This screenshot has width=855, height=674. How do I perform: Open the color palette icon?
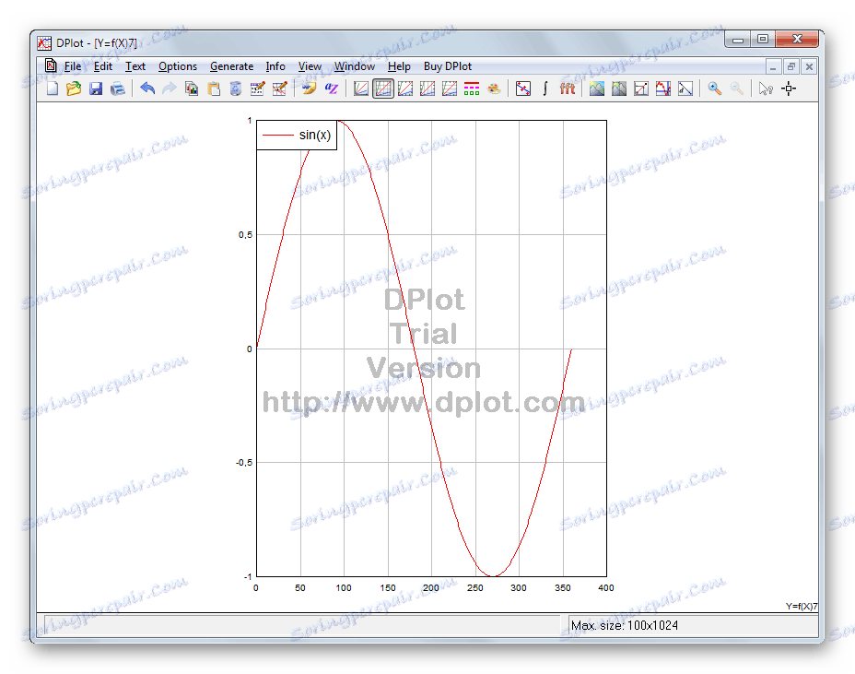coord(494,89)
